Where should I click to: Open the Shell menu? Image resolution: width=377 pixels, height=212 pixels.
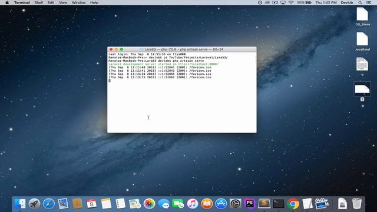pos(39,2)
